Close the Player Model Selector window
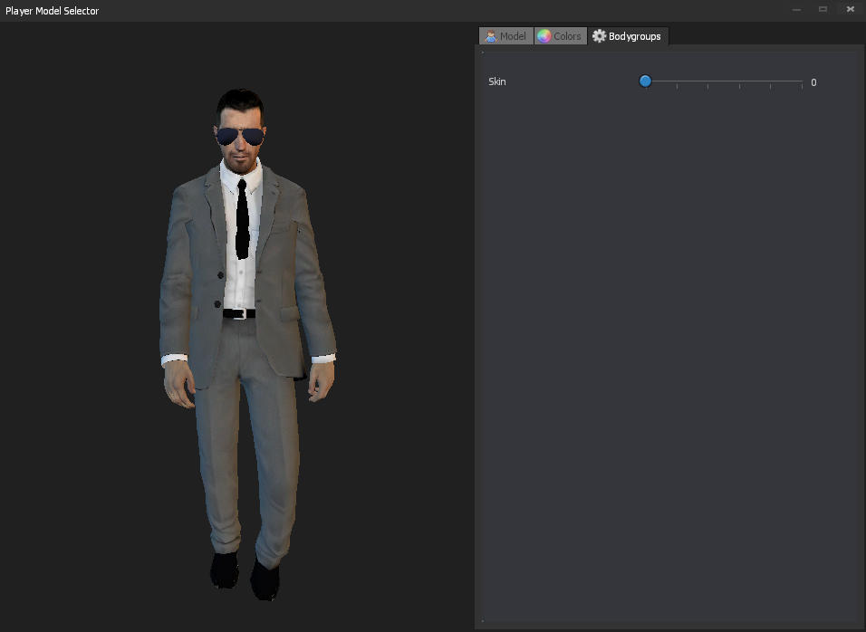The image size is (866, 632). coord(850,9)
